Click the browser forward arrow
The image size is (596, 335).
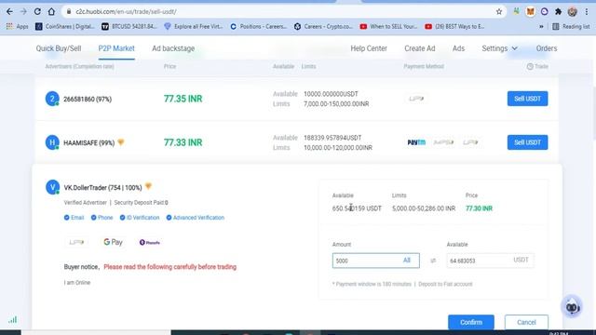pyautogui.click(x=23, y=12)
